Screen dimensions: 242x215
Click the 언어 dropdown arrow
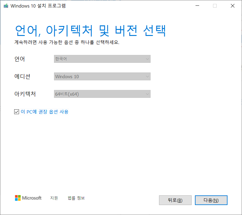coord(147,59)
